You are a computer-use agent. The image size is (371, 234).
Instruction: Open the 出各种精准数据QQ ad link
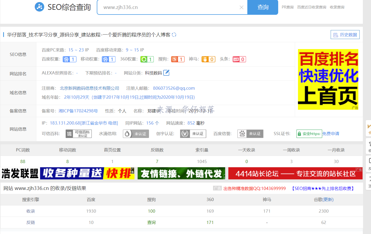coord(254,188)
